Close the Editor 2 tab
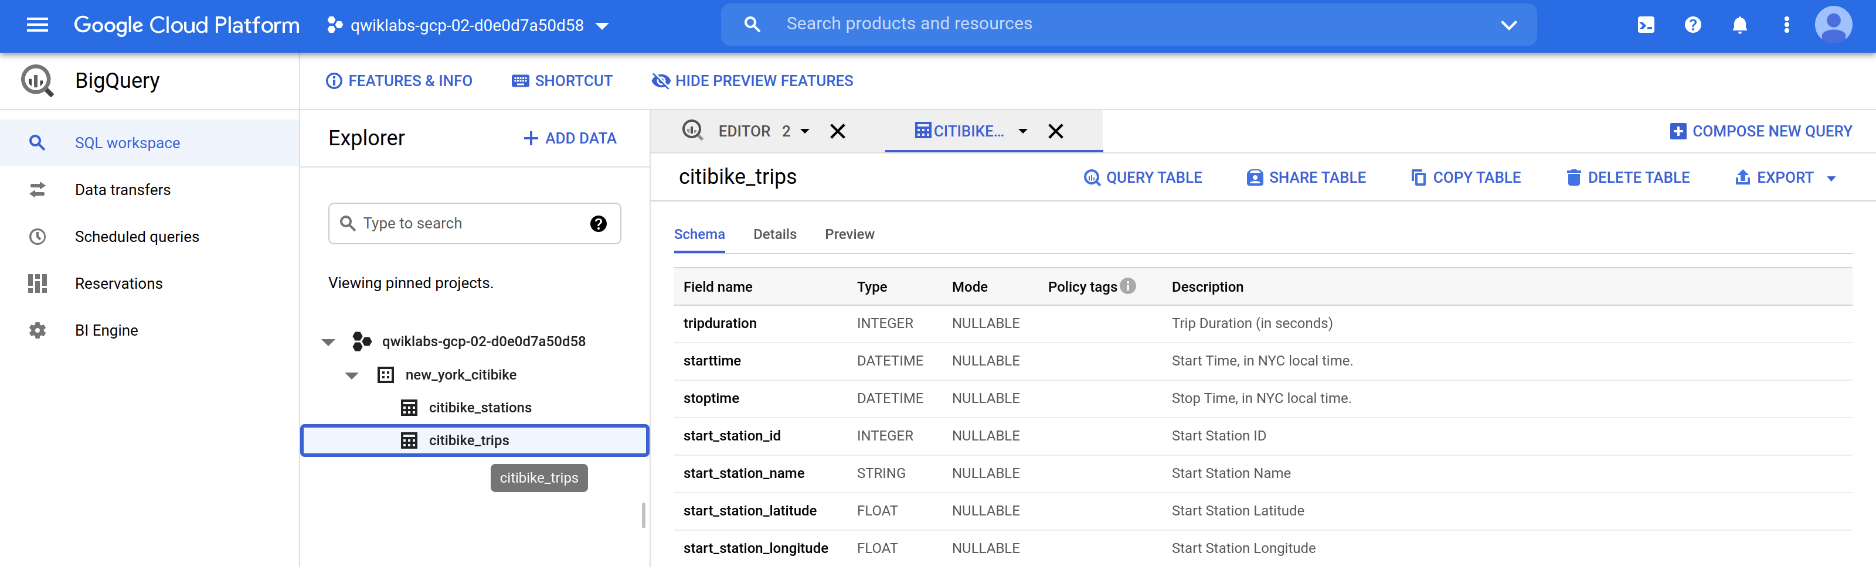This screenshot has width=1876, height=567. (838, 132)
